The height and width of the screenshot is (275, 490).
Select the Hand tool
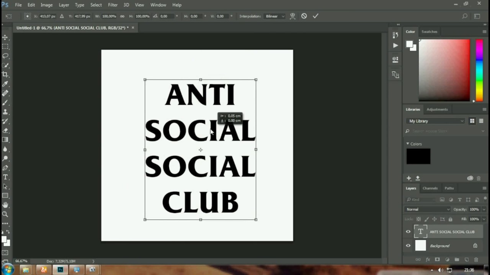[5, 205]
